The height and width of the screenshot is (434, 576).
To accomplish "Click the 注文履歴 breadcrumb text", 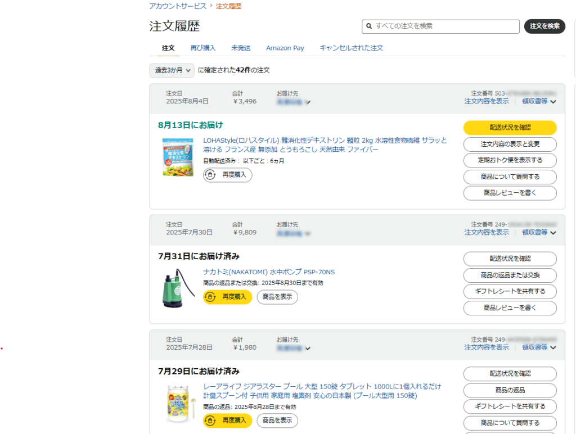I will pos(228,6).
